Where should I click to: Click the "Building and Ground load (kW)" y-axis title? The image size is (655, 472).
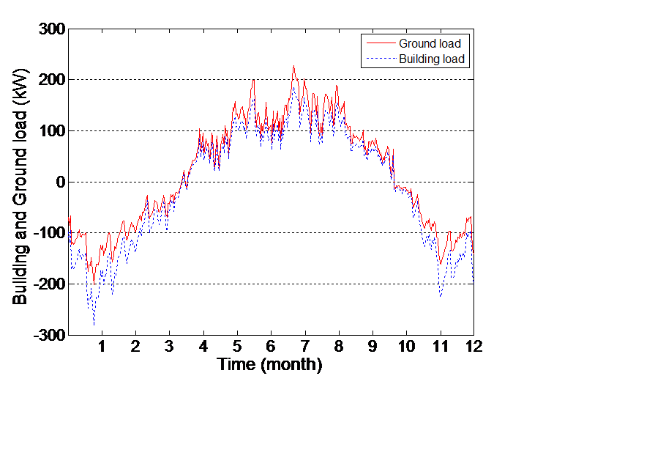(x=20, y=187)
